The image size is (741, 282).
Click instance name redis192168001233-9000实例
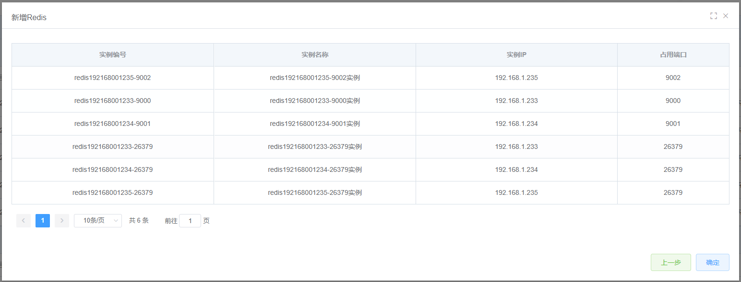[315, 101]
